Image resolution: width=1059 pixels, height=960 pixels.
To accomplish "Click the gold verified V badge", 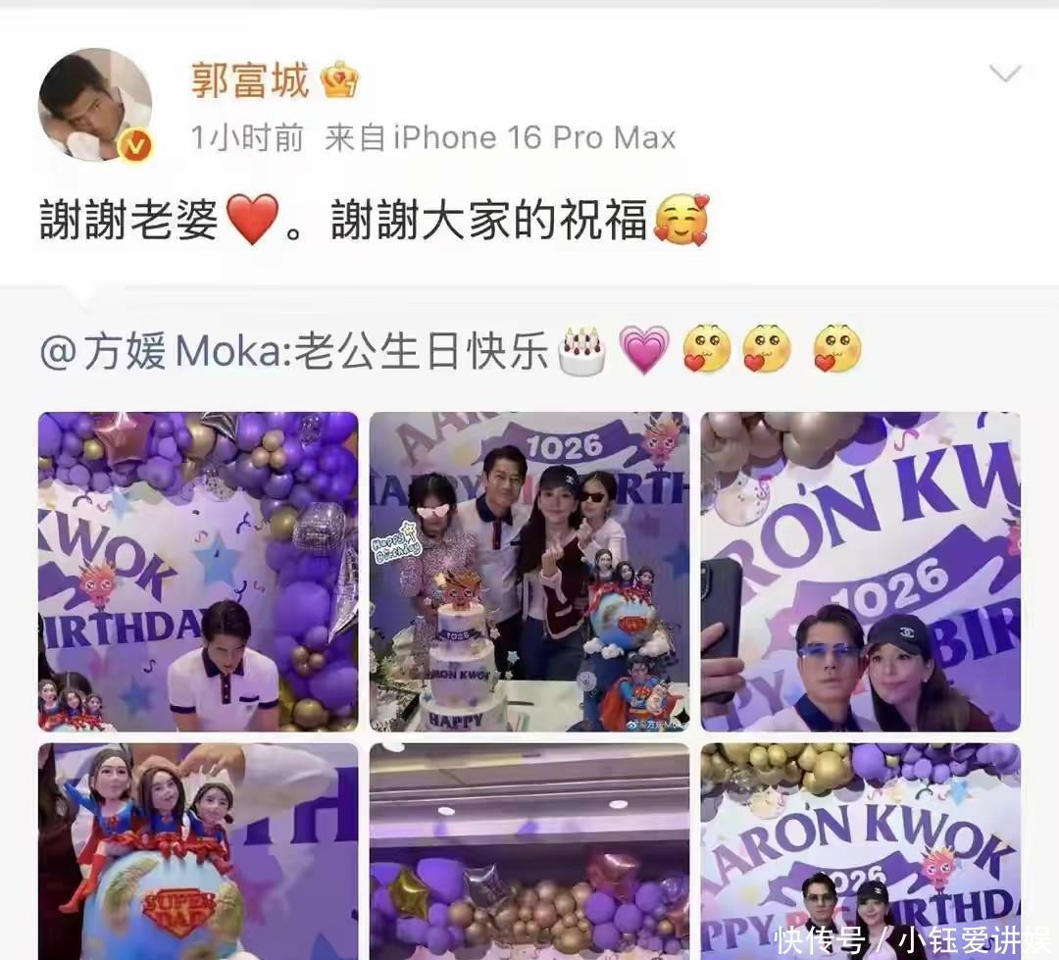I will [136, 144].
